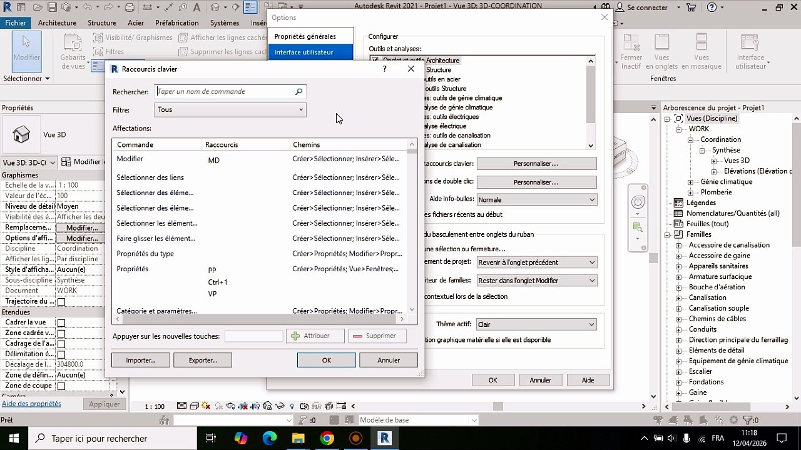
Task: Open the Aide des propriétés link
Action: (31, 404)
